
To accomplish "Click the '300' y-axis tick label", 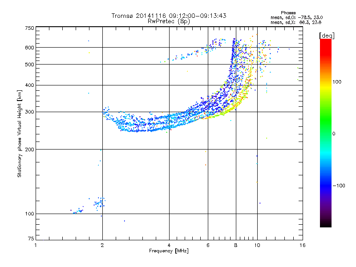I will coord(29,112).
